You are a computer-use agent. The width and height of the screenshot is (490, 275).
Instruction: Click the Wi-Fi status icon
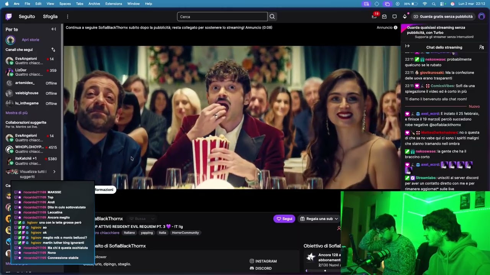[x=425, y=4]
